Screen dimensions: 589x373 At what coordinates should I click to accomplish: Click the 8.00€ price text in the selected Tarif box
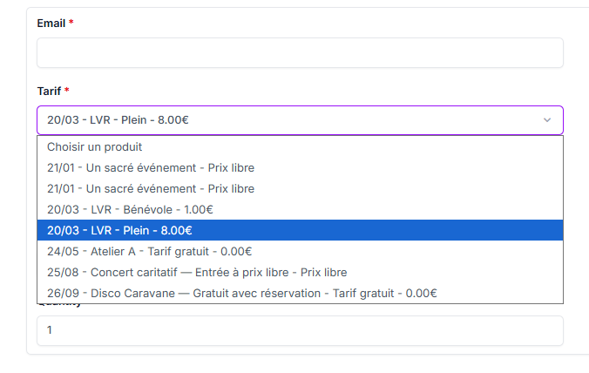tap(173, 120)
